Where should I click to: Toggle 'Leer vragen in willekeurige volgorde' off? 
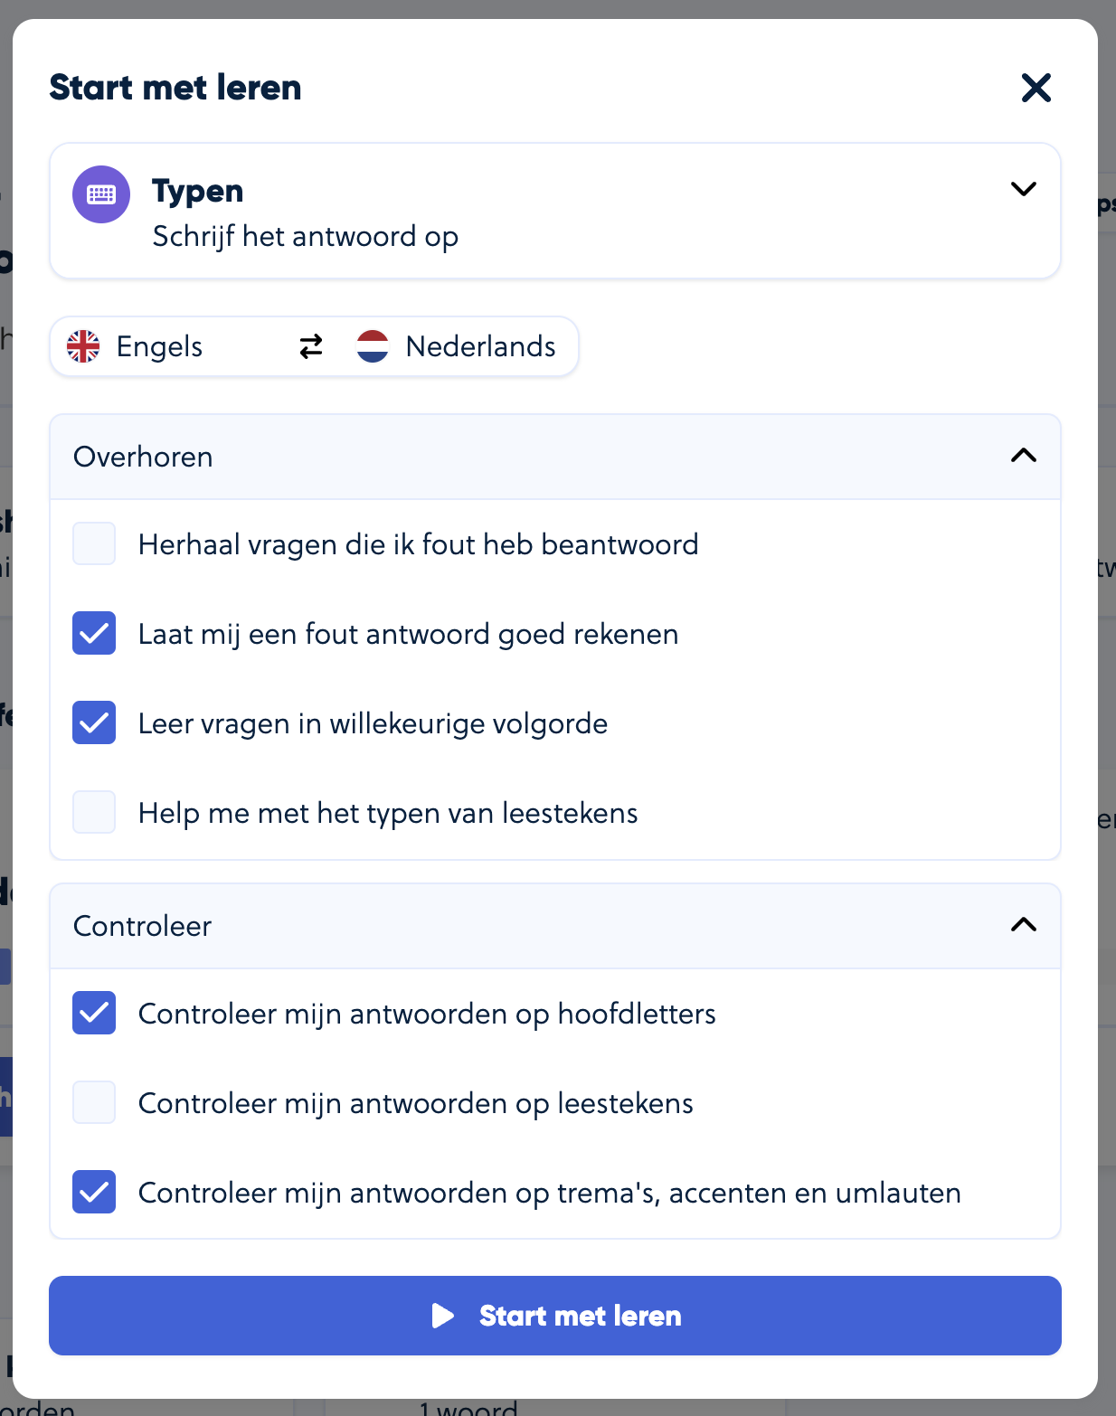click(93, 722)
